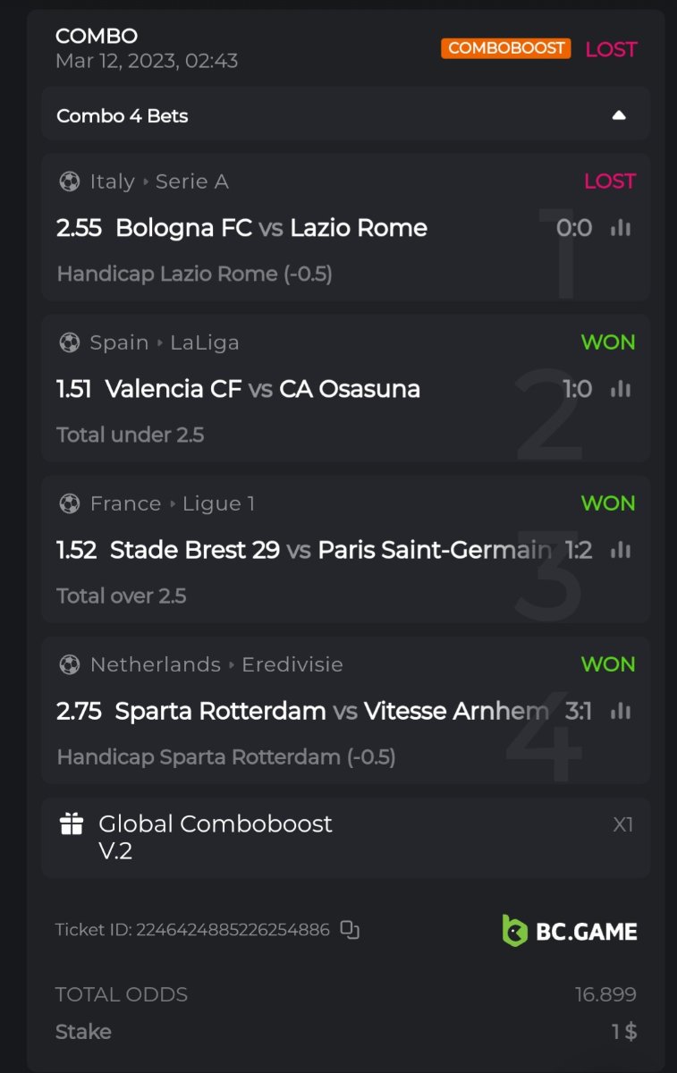This screenshot has width=677, height=1073.
Task: Open the Ligue 1 league link
Action: pos(218,503)
